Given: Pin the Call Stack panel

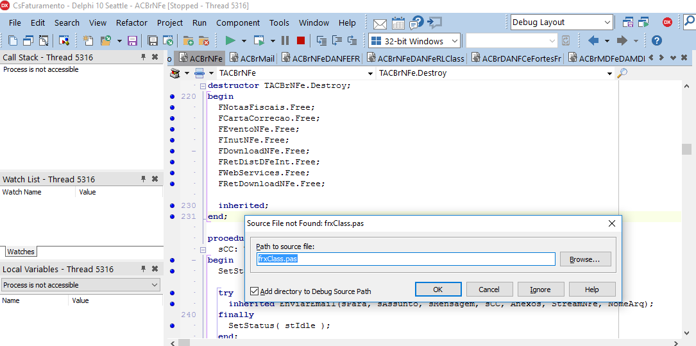Looking at the screenshot, I should [x=143, y=57].
